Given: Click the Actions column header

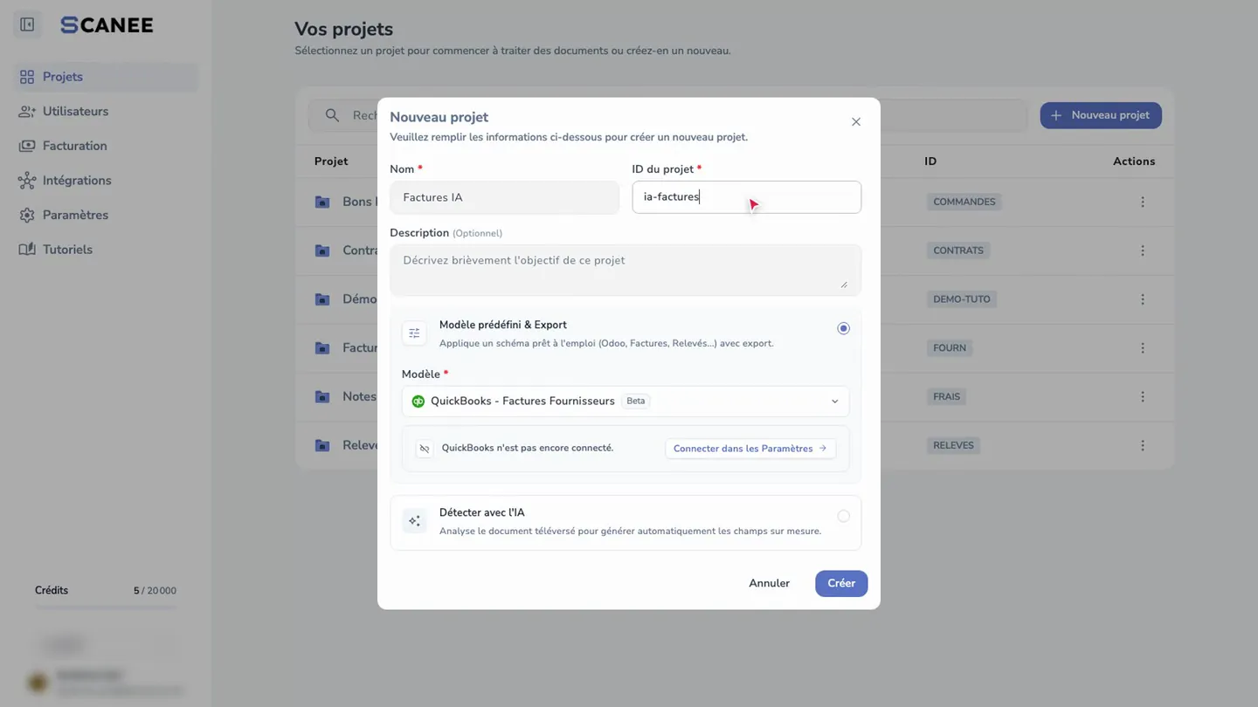Looking at the screenshot, I should tap(1134, 161).
